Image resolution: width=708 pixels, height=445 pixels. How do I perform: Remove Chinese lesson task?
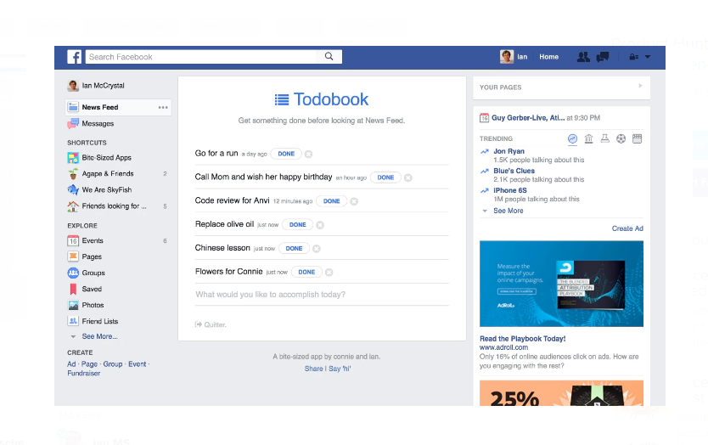pyautogui.click(x=317, y=249)
